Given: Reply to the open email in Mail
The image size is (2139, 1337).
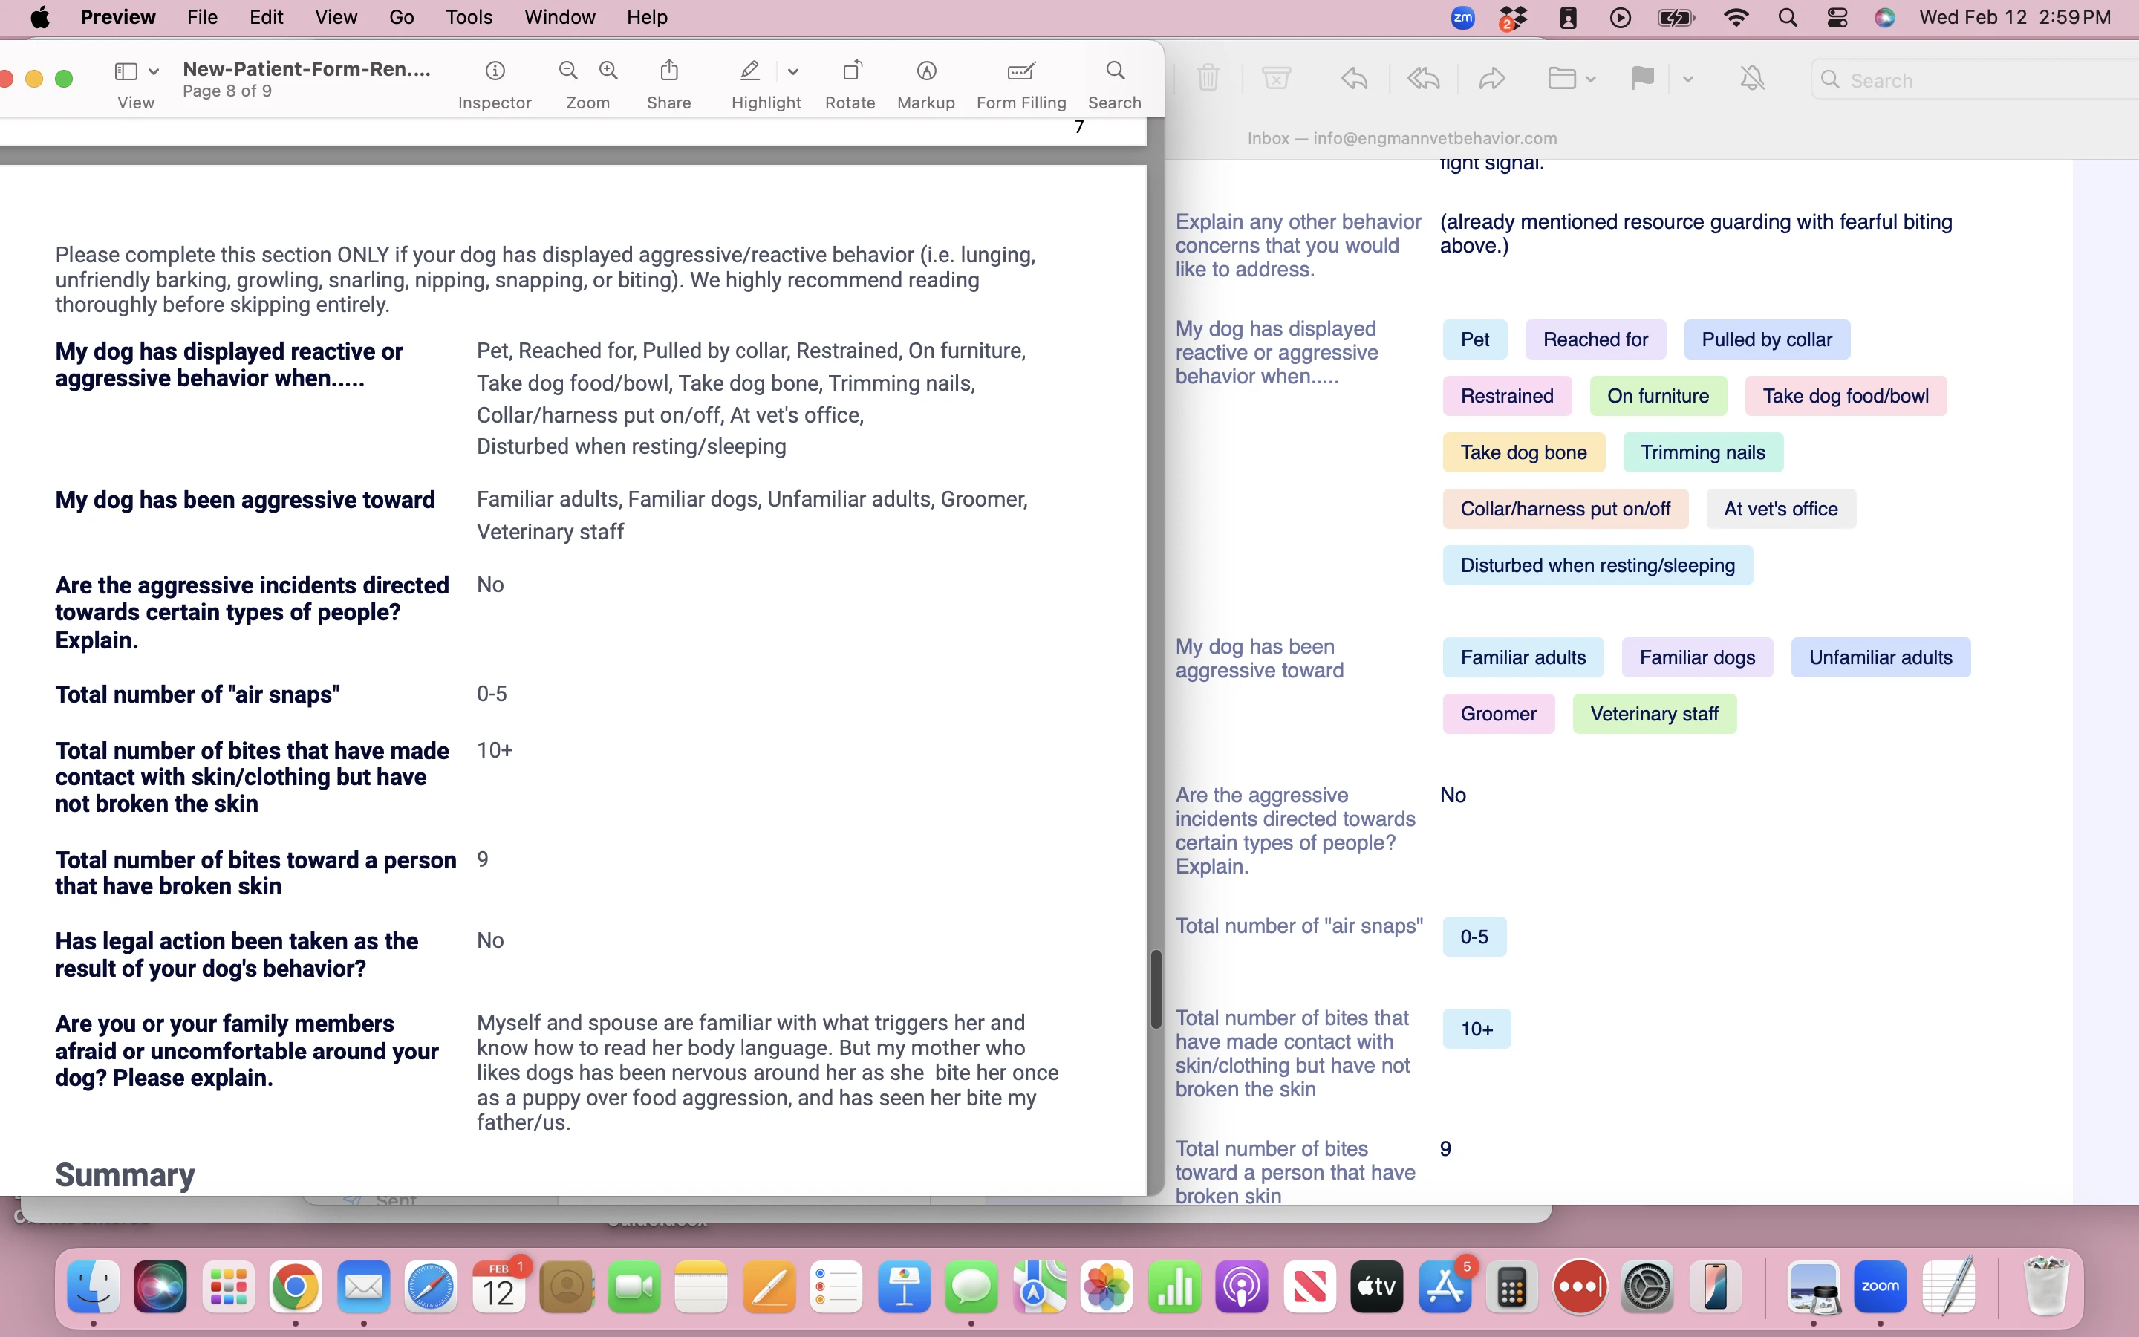Looking at the screenshot, I should coord(1353,78).
